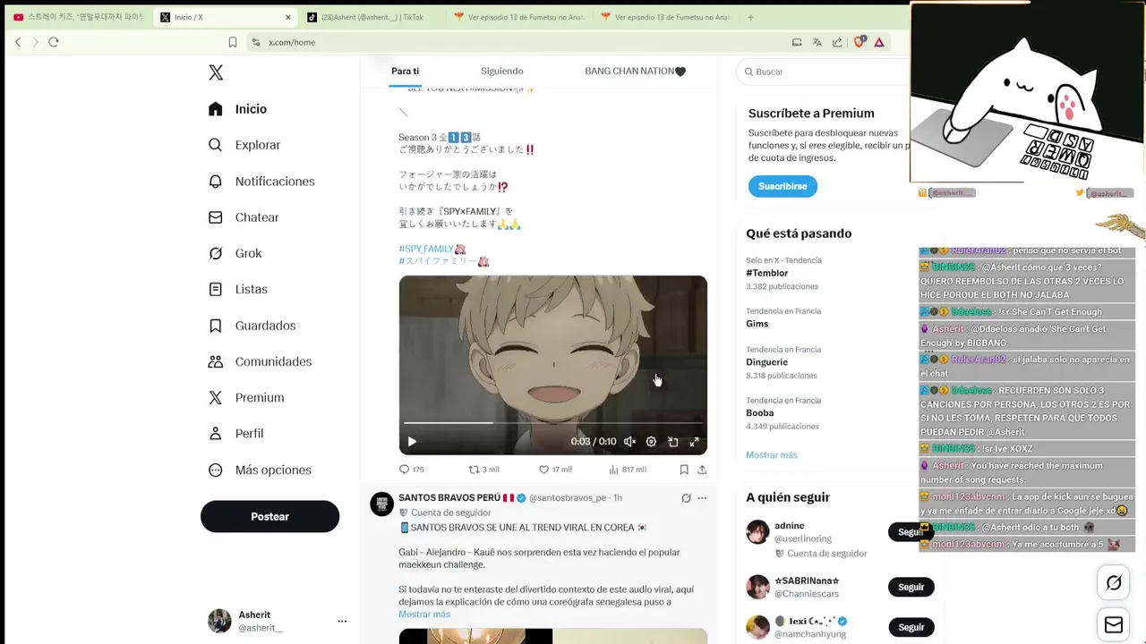
Task: Open Gims trending topic
Action: point(757,324)
